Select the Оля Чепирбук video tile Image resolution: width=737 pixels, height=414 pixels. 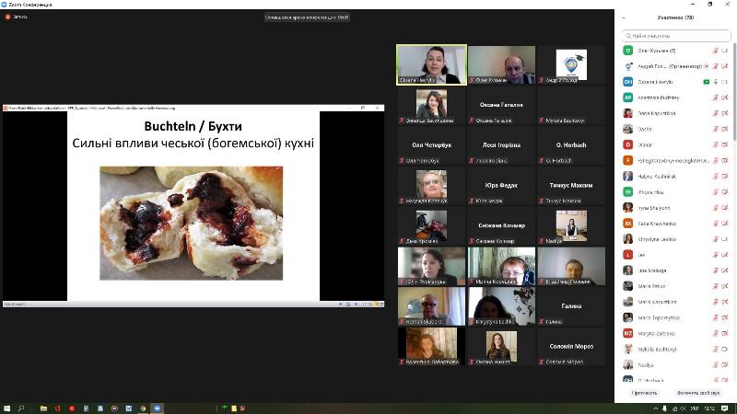coord(431,145)
